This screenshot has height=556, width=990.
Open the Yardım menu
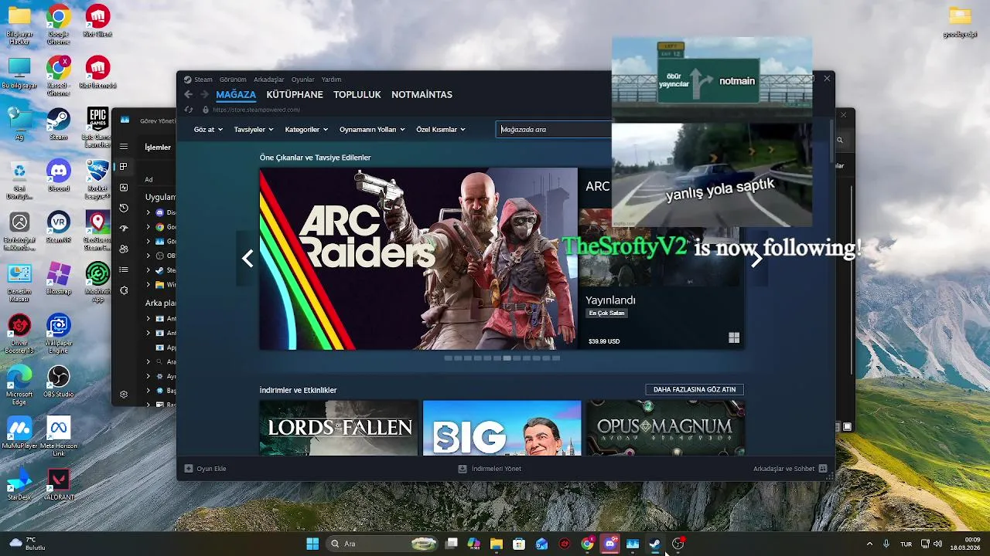tap(331, 80)
